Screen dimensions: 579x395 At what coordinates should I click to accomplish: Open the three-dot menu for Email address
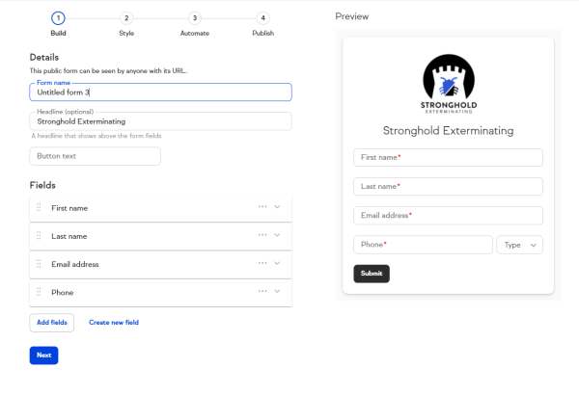[x=262, y=263]
